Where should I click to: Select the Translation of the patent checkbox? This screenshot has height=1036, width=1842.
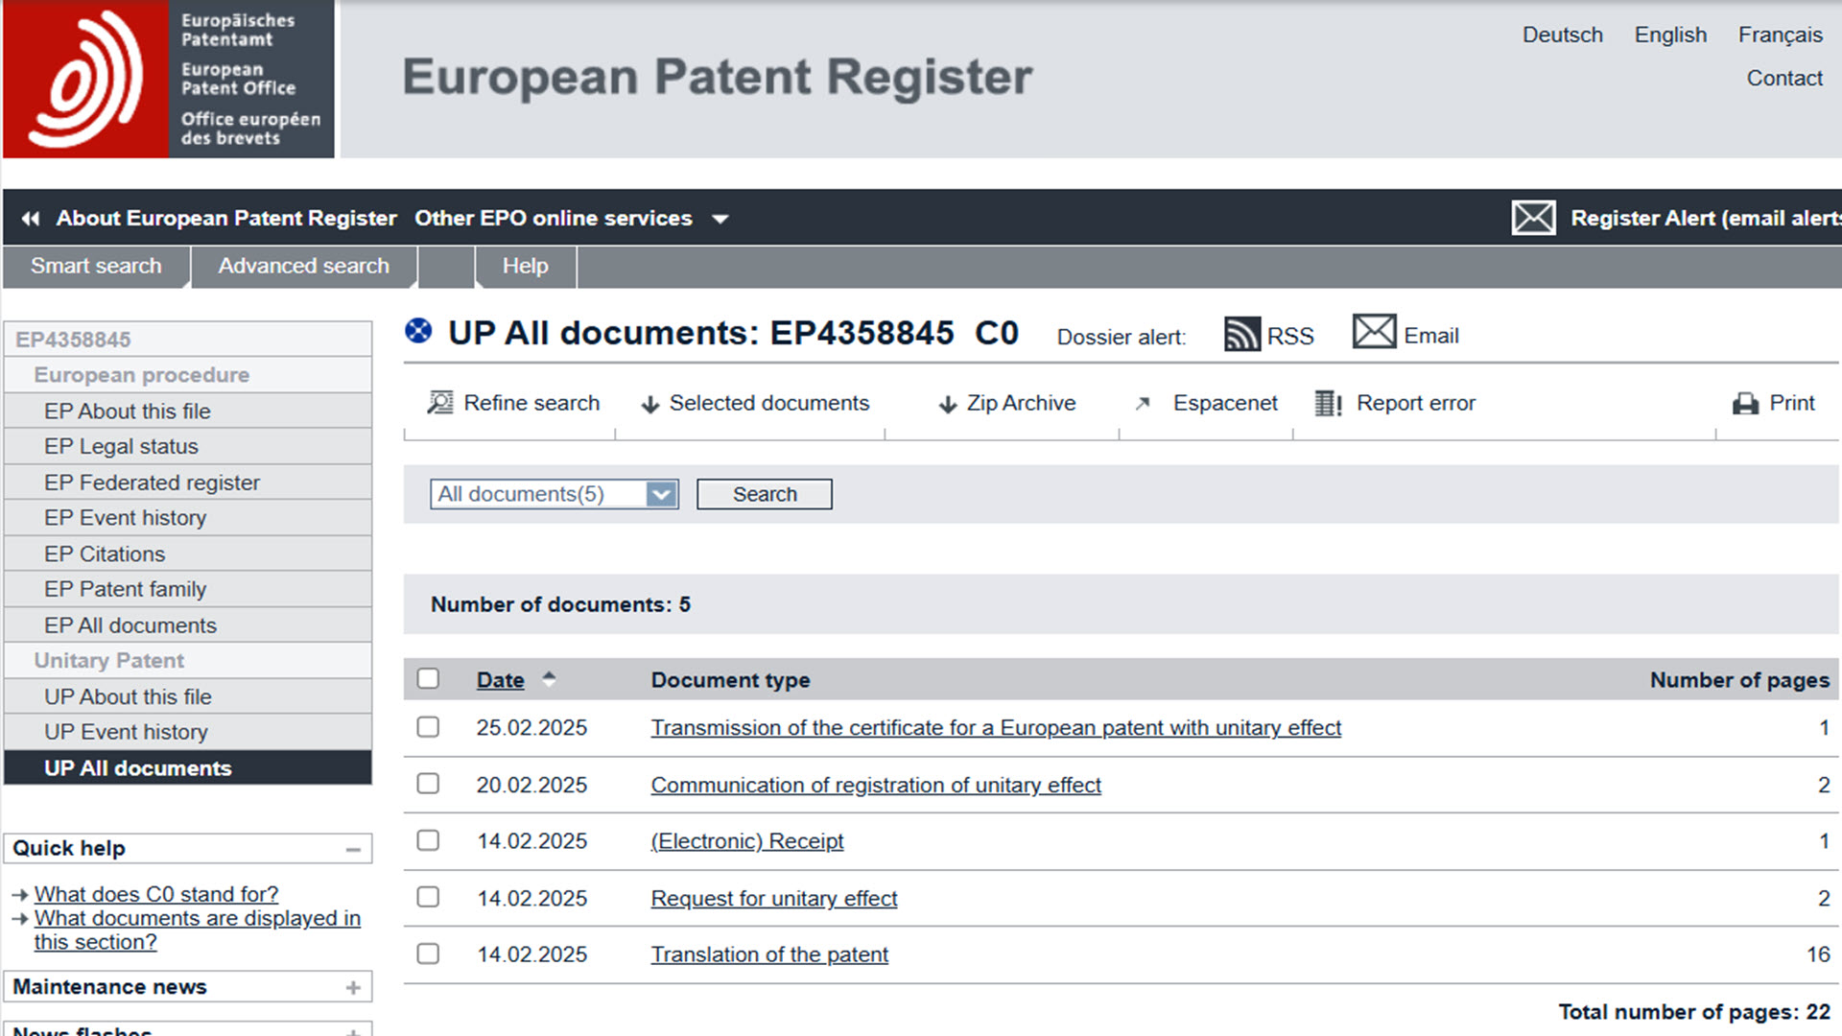[428, 954]
